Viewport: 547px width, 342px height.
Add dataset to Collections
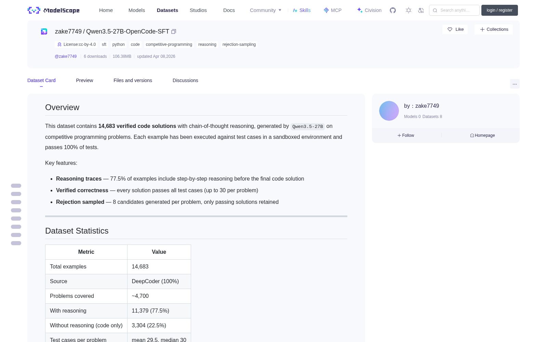point(494,29)
